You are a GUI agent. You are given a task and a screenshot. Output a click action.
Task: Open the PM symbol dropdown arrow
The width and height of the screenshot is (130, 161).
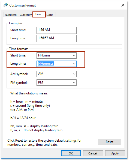74,83
